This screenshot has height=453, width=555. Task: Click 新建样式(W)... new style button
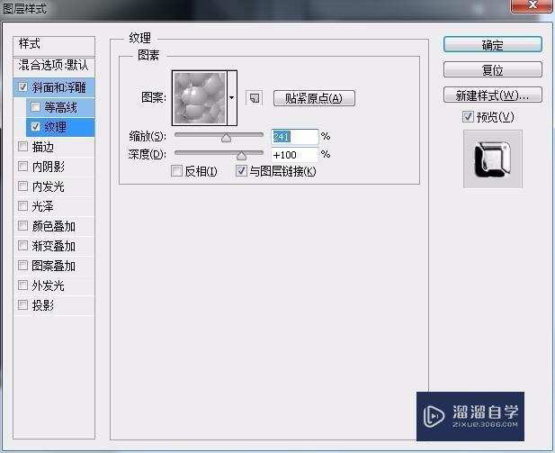point(492,95)
